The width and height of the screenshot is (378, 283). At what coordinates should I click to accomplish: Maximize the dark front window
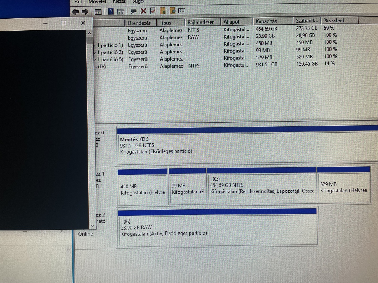64,23
